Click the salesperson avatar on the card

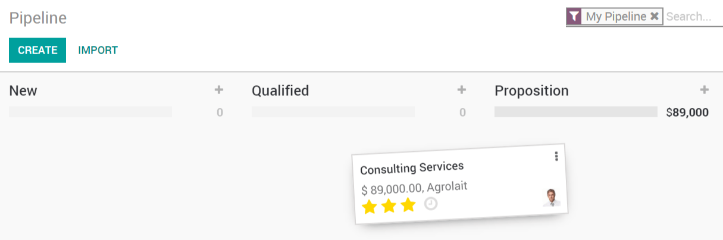pos(552,198)
